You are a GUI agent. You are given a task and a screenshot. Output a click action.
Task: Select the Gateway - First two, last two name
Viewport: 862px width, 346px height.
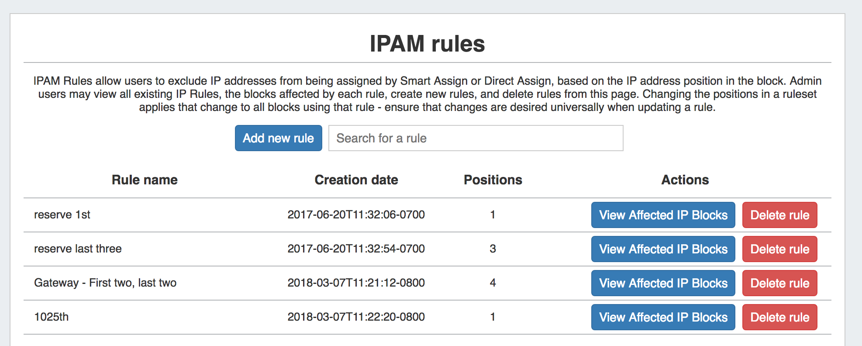(x=105, y=283)
